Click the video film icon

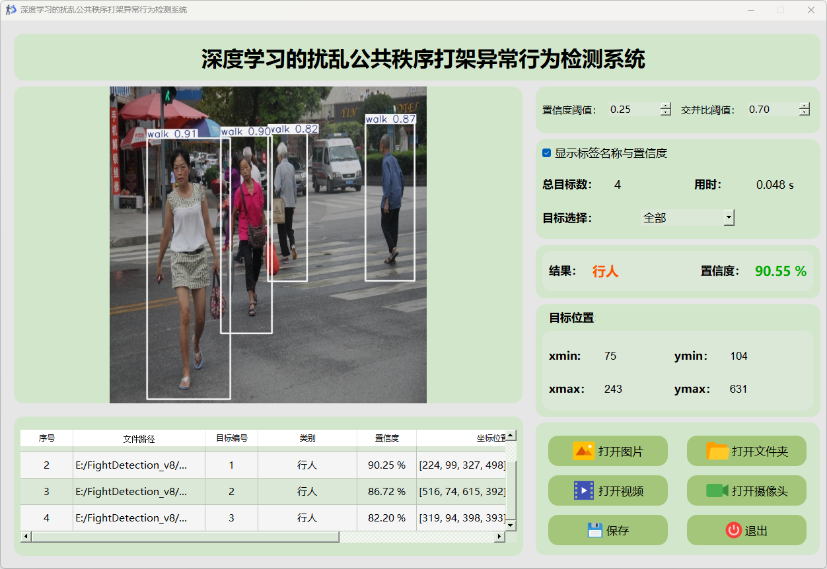tap(583, 490)
